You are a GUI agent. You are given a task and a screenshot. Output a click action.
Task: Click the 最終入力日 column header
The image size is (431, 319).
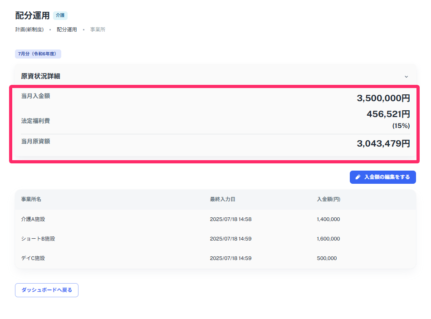tap(222, 199)
